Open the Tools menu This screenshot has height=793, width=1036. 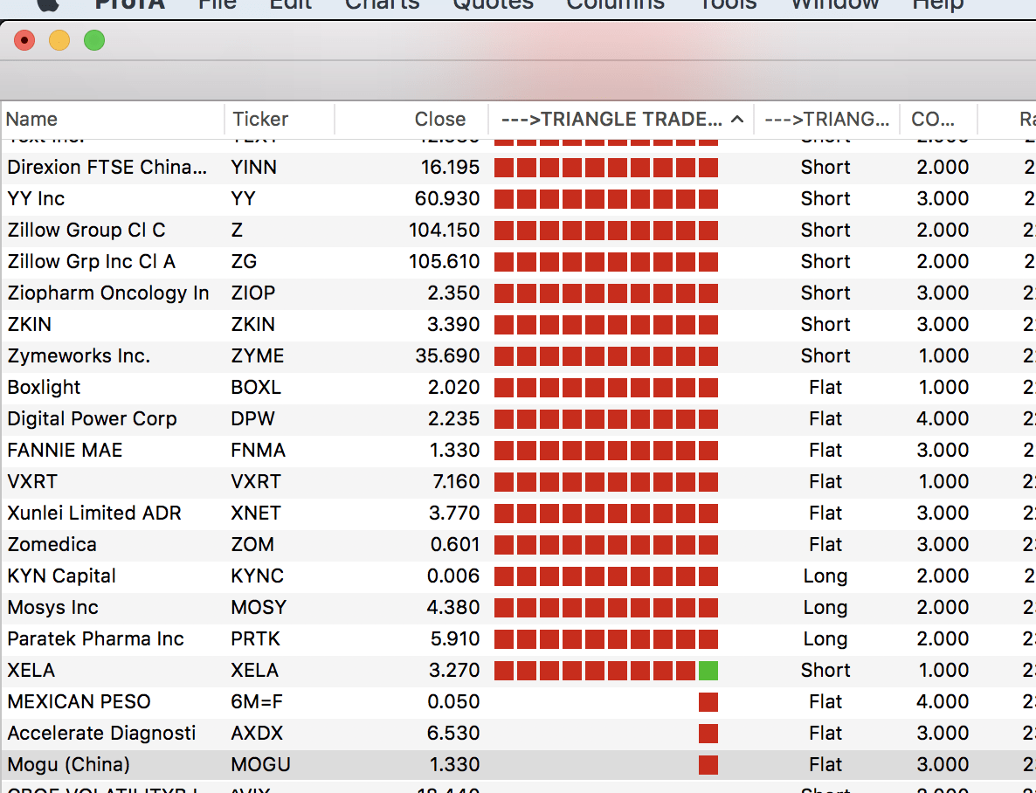[x=728, y=4]
